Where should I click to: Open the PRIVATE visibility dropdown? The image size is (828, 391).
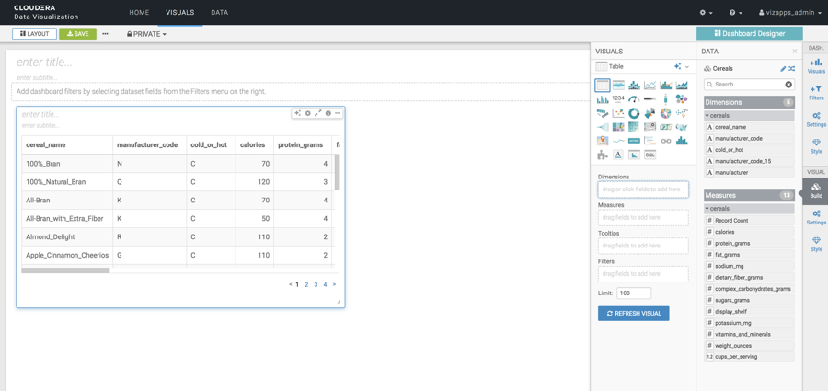point(147,34)
